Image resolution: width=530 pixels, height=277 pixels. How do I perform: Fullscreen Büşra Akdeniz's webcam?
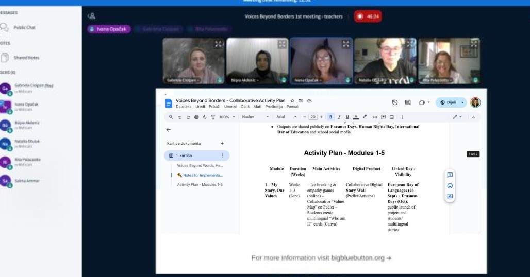coord(282,44)
